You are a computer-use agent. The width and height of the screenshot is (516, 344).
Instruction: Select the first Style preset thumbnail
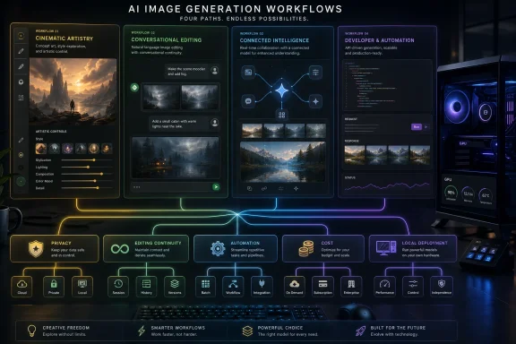[x=41, y=149]
